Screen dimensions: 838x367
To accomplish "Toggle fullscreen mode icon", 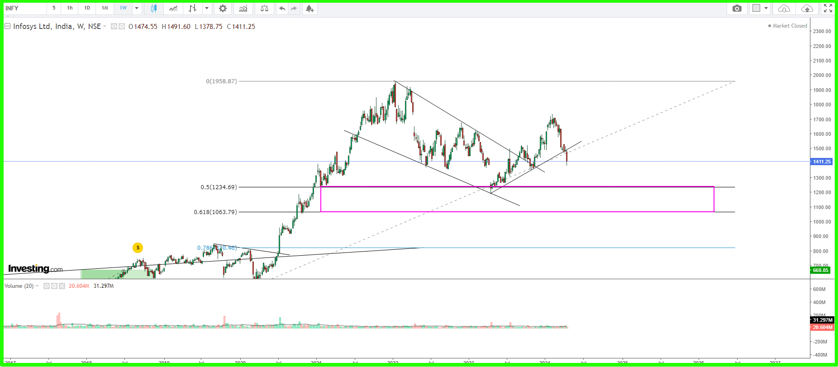I will (828, 8).
